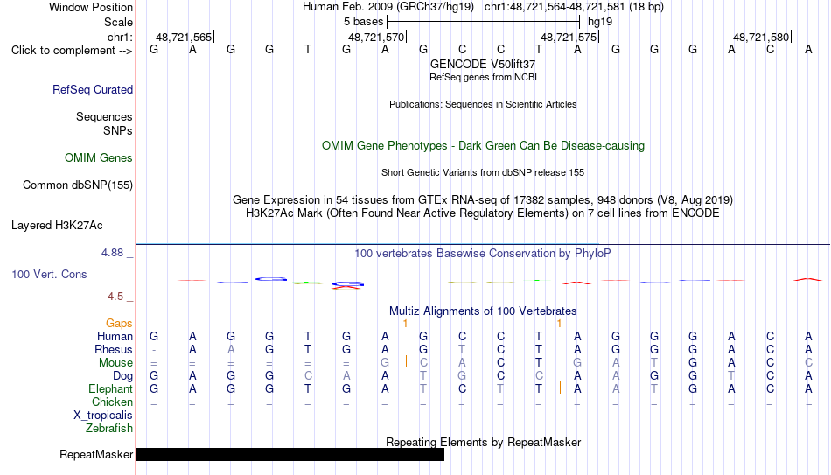Open the 100 Vert. Cons track label
Image resolution: width=831 pixels, height=475 pixels.
coord(49,274)
